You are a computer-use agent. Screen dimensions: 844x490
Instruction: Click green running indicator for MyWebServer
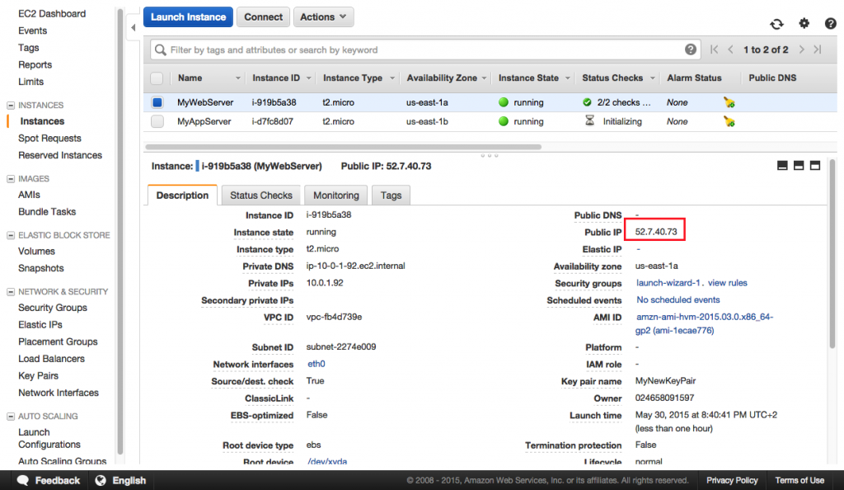[x=504, y=102]
